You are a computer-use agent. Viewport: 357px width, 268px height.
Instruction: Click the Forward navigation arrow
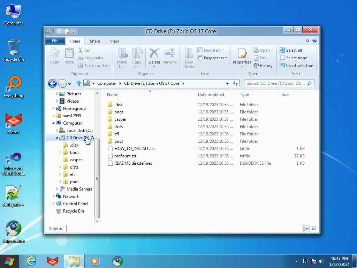pos(62,84)
